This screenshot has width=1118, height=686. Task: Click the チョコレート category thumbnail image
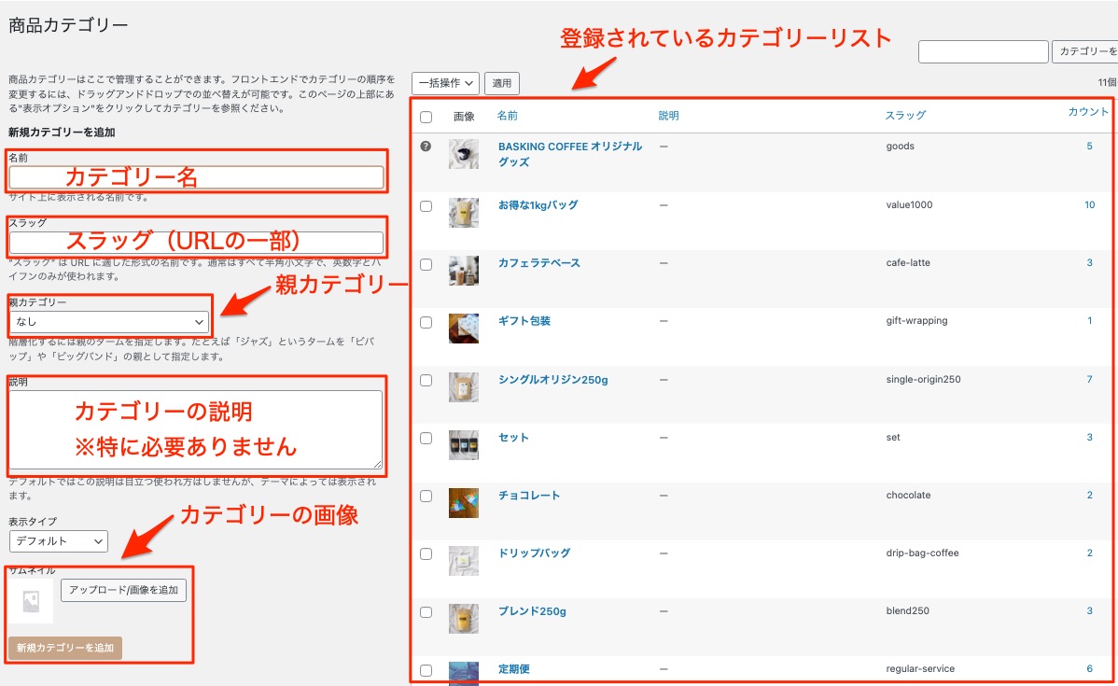click(464, 503)
